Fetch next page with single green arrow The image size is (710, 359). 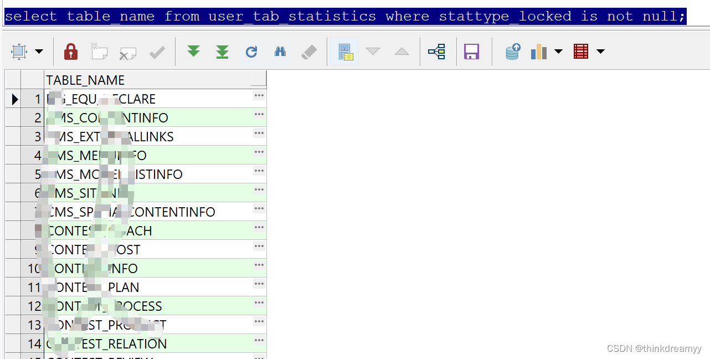[x=193, y=52]
